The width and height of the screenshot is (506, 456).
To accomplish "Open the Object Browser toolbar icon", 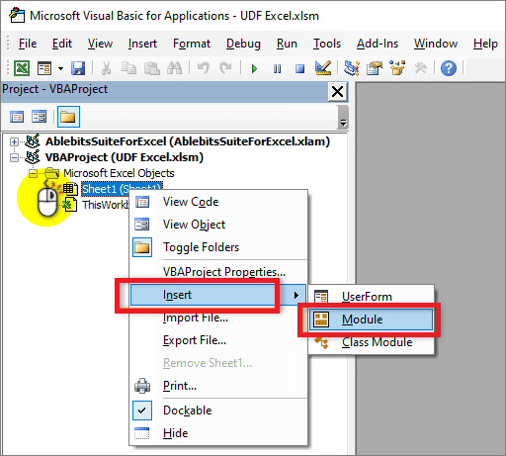I will (397, 68).
